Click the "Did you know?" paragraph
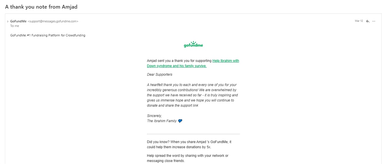Viewport: 382px width, 164px height. pyautogui.click(x=189, y=145)
